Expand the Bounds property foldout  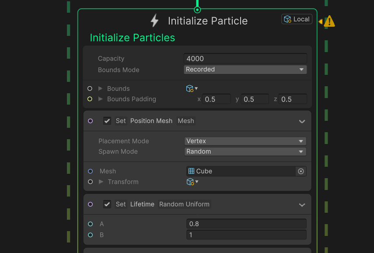click(x=101, y=88)
